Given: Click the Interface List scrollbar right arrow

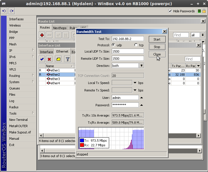Looking at the screenshot, I should tap(199, 135).
